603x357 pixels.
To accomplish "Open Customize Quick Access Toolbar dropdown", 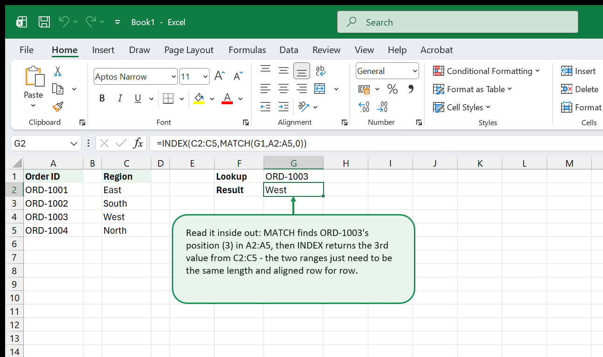I will (x=117, y=22).
